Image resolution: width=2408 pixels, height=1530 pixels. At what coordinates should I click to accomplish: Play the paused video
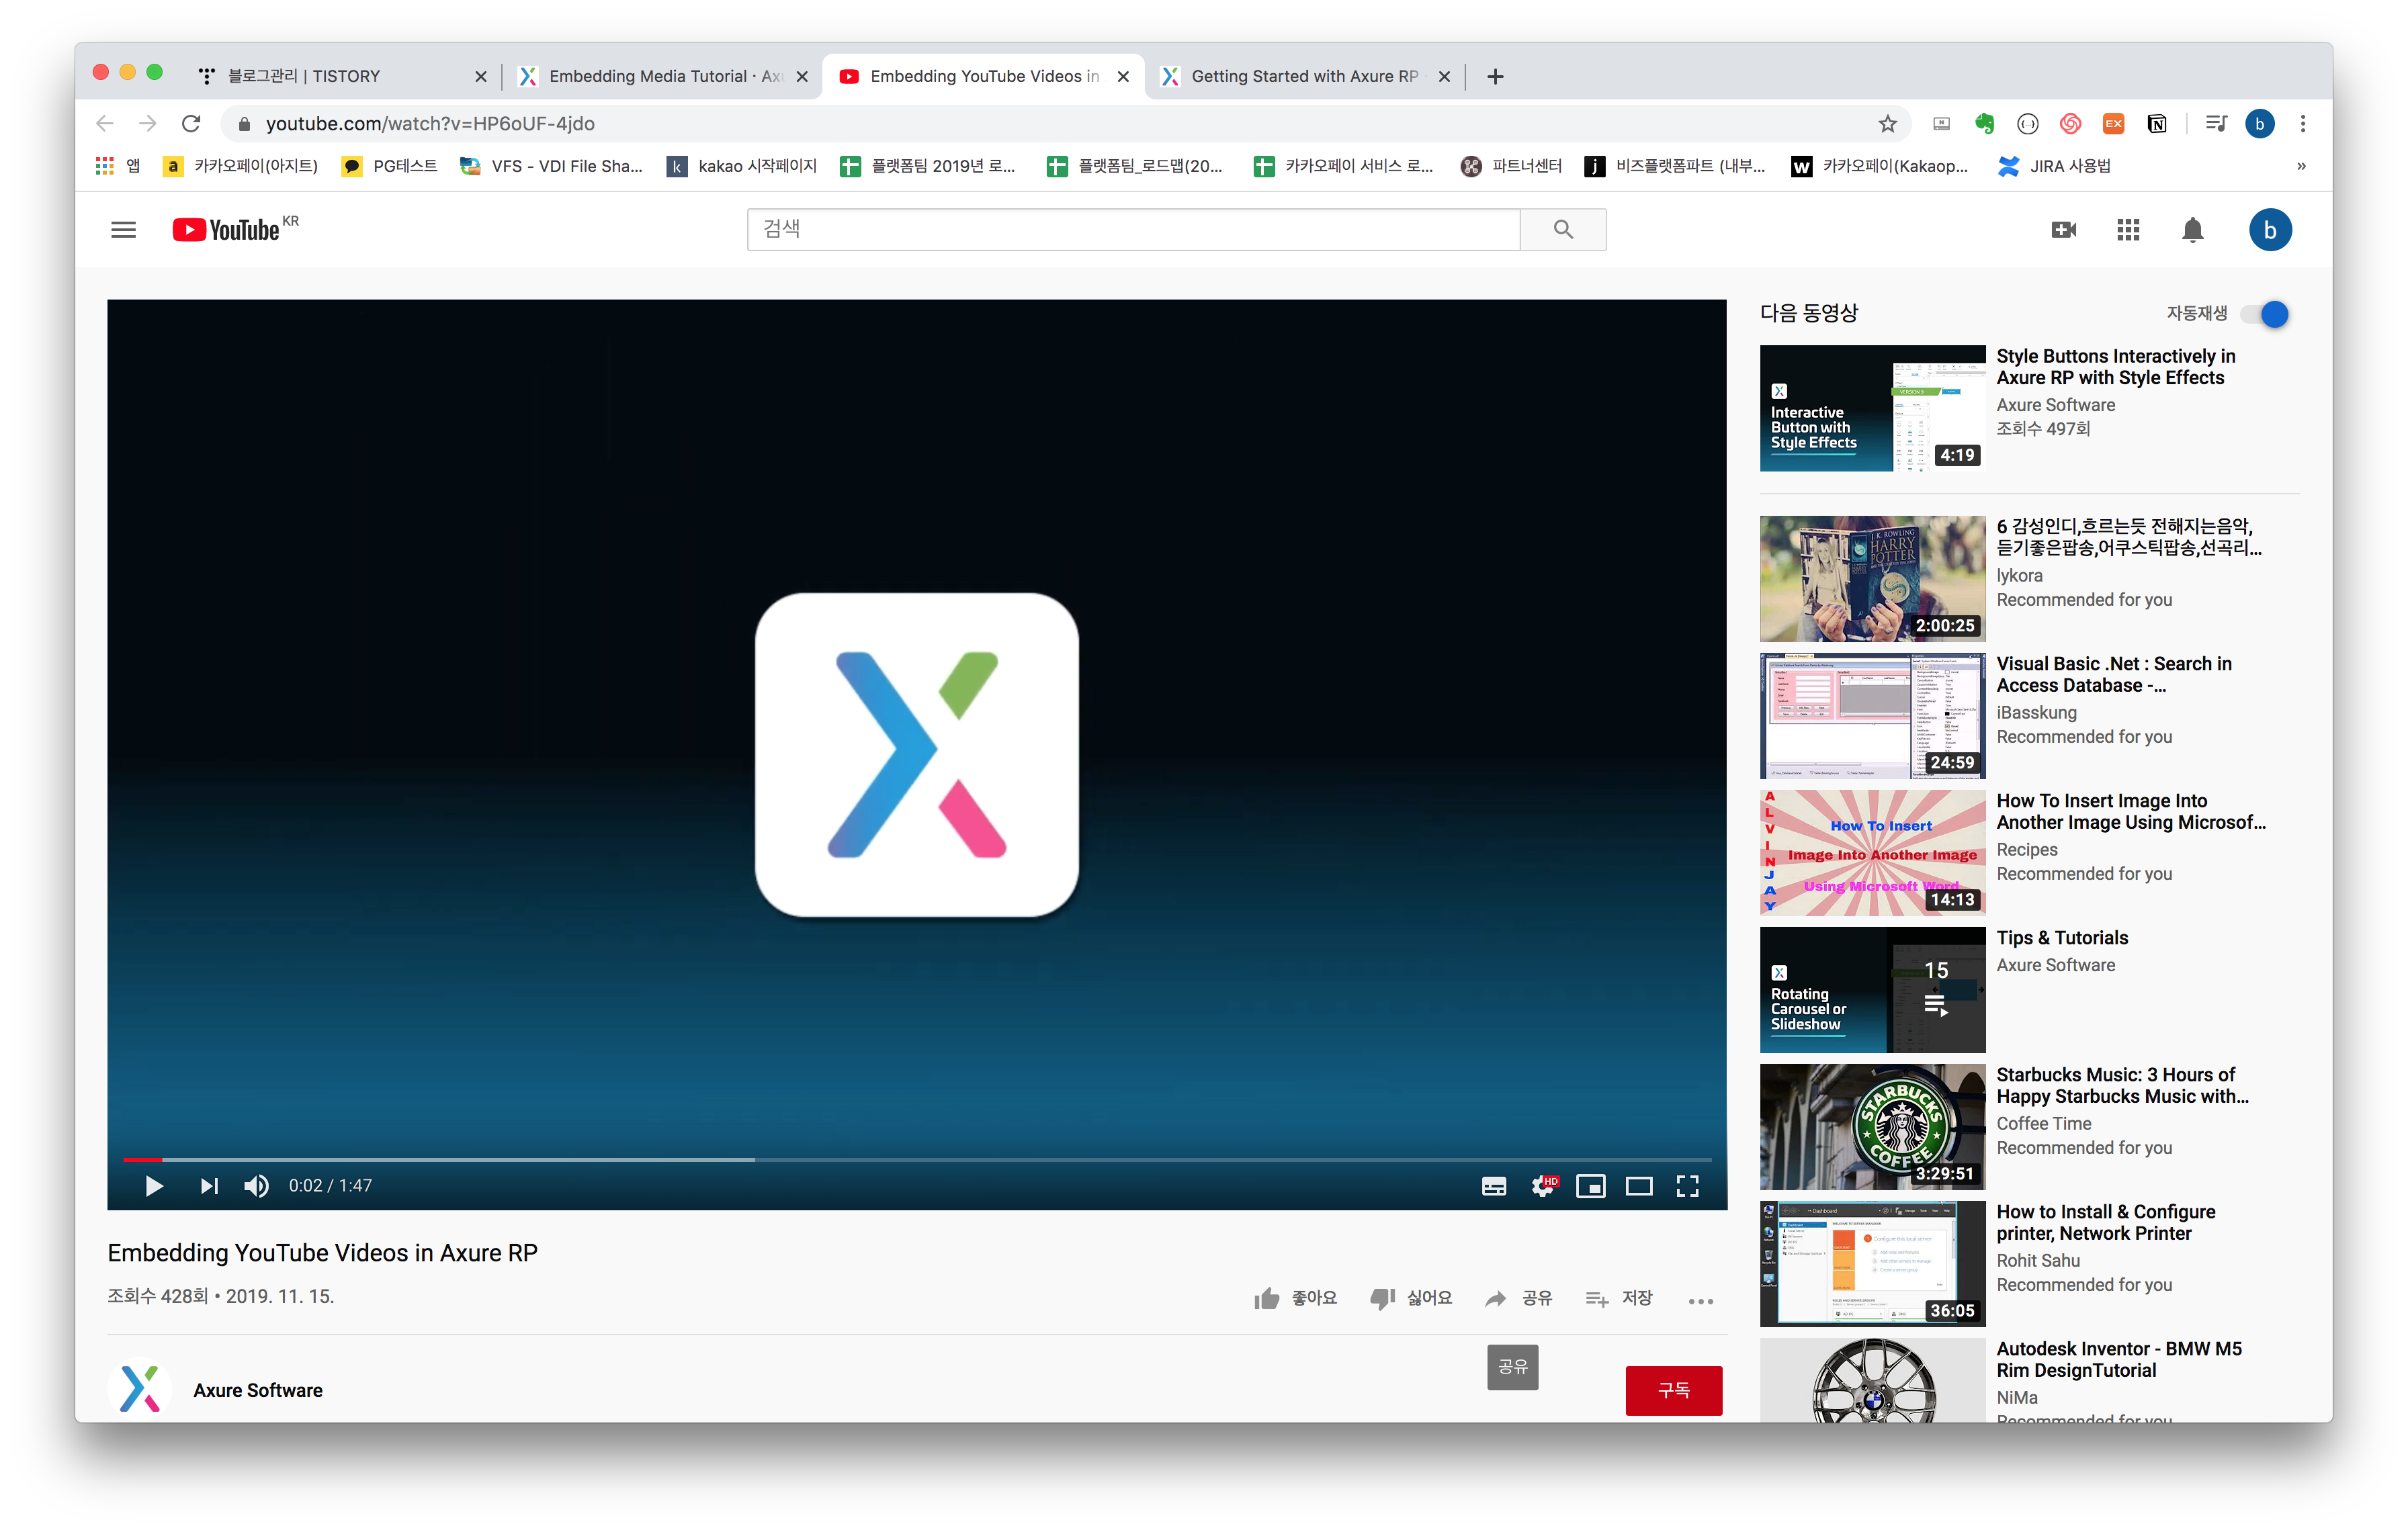(154, 1185)
